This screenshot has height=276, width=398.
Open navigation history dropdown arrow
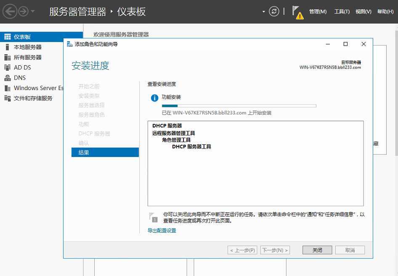(x=33, y=11)
